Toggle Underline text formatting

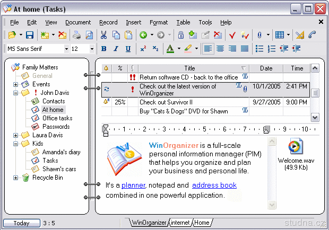pyautogui.click(x=128, y=49)
